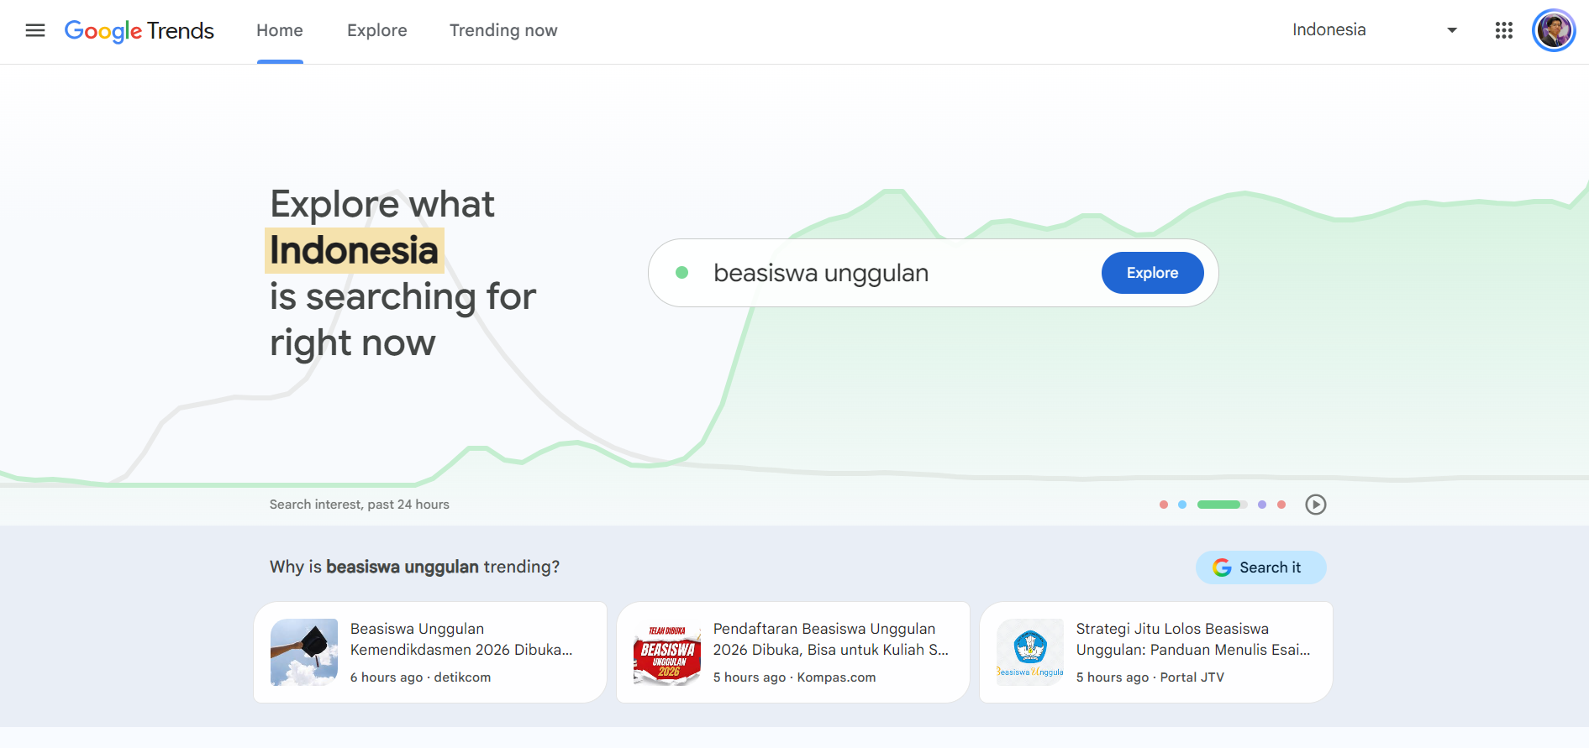This screenshot has height=748, width=1589.
Task: Click the blue Explore button
Action: click(x=1153, y=273)
